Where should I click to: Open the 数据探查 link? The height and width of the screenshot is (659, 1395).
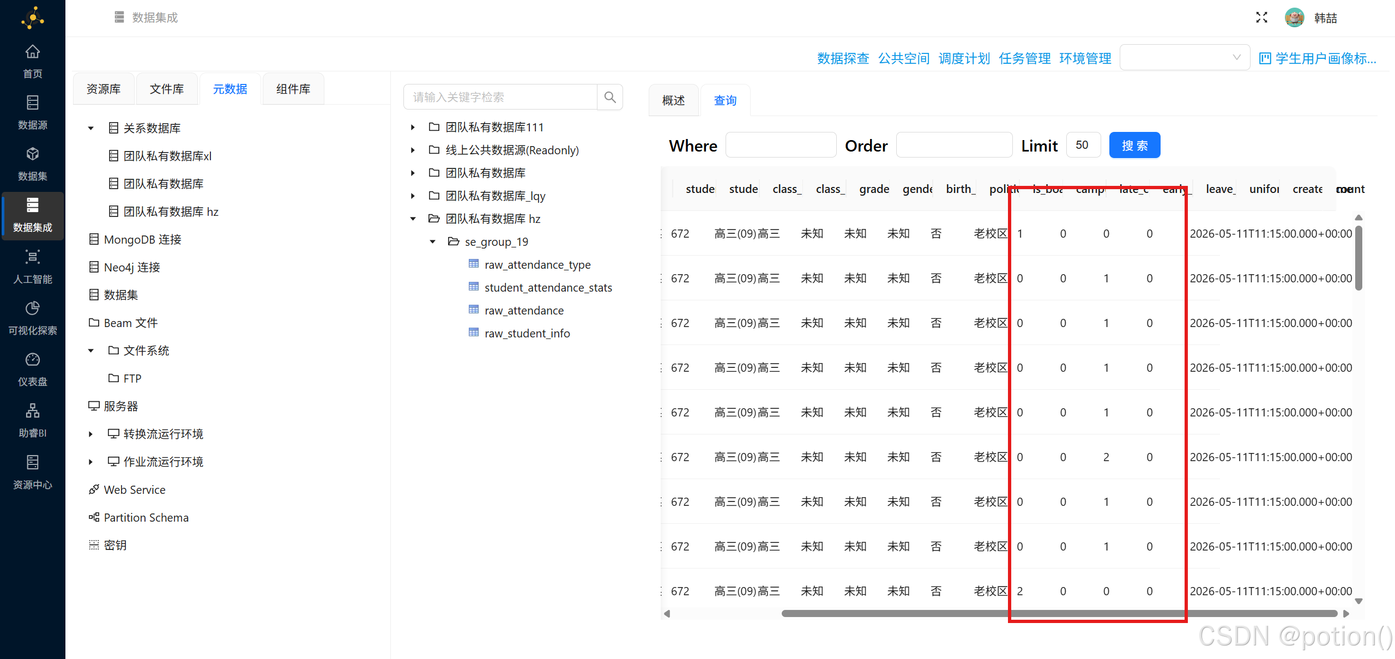pyautogui.click(x=843, y=58)
